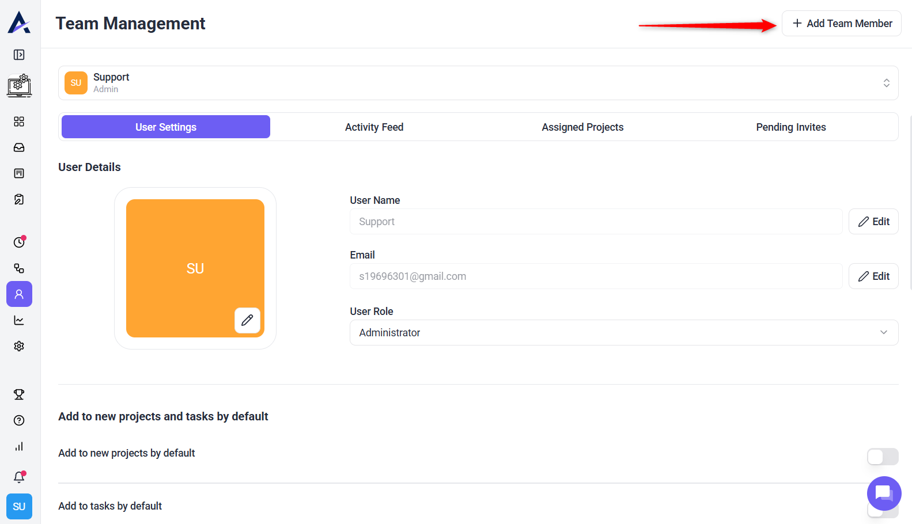Viewport: 912px width, 524px height.
Task: Open the dashboard grid icon in sidebar
Action: pyautogui.click(x=19, y=121)
